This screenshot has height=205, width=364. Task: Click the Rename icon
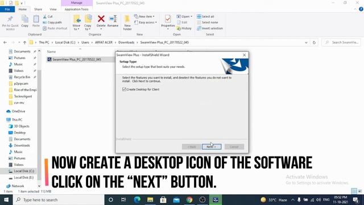(x=113, y=19)
